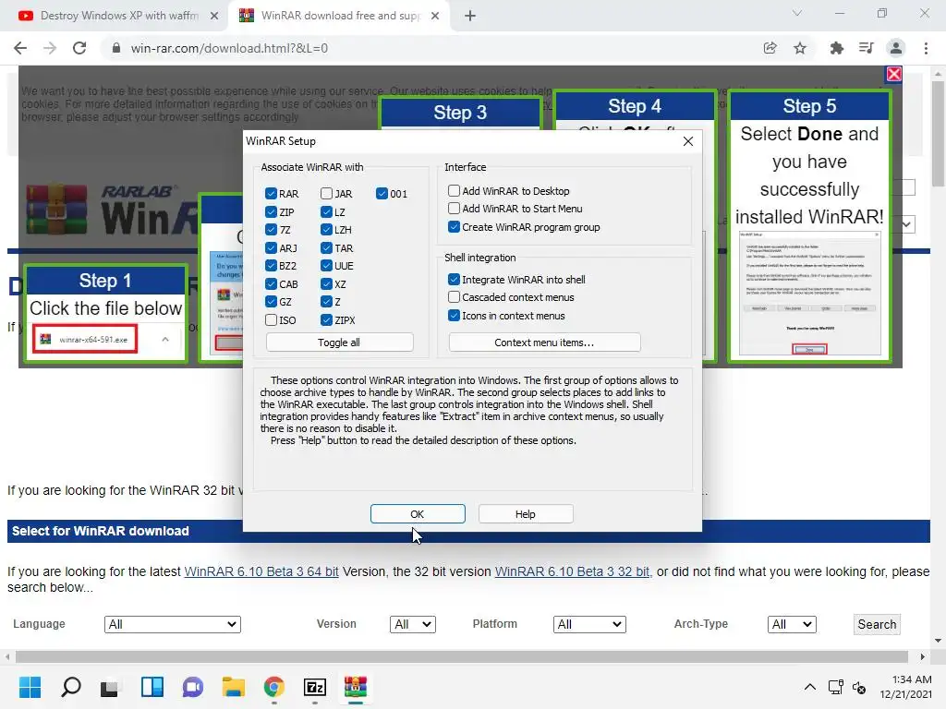Open Widgets from the taskbar
The height and width of the screenshot is (709, 946).
152,687
